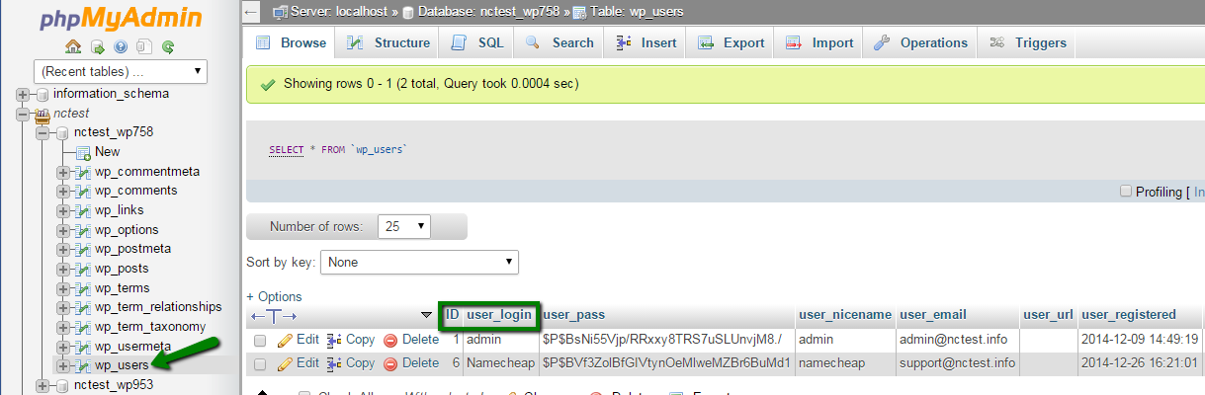Click the pencil Edit icon for admin row
1205x395 pixels.
286,339
